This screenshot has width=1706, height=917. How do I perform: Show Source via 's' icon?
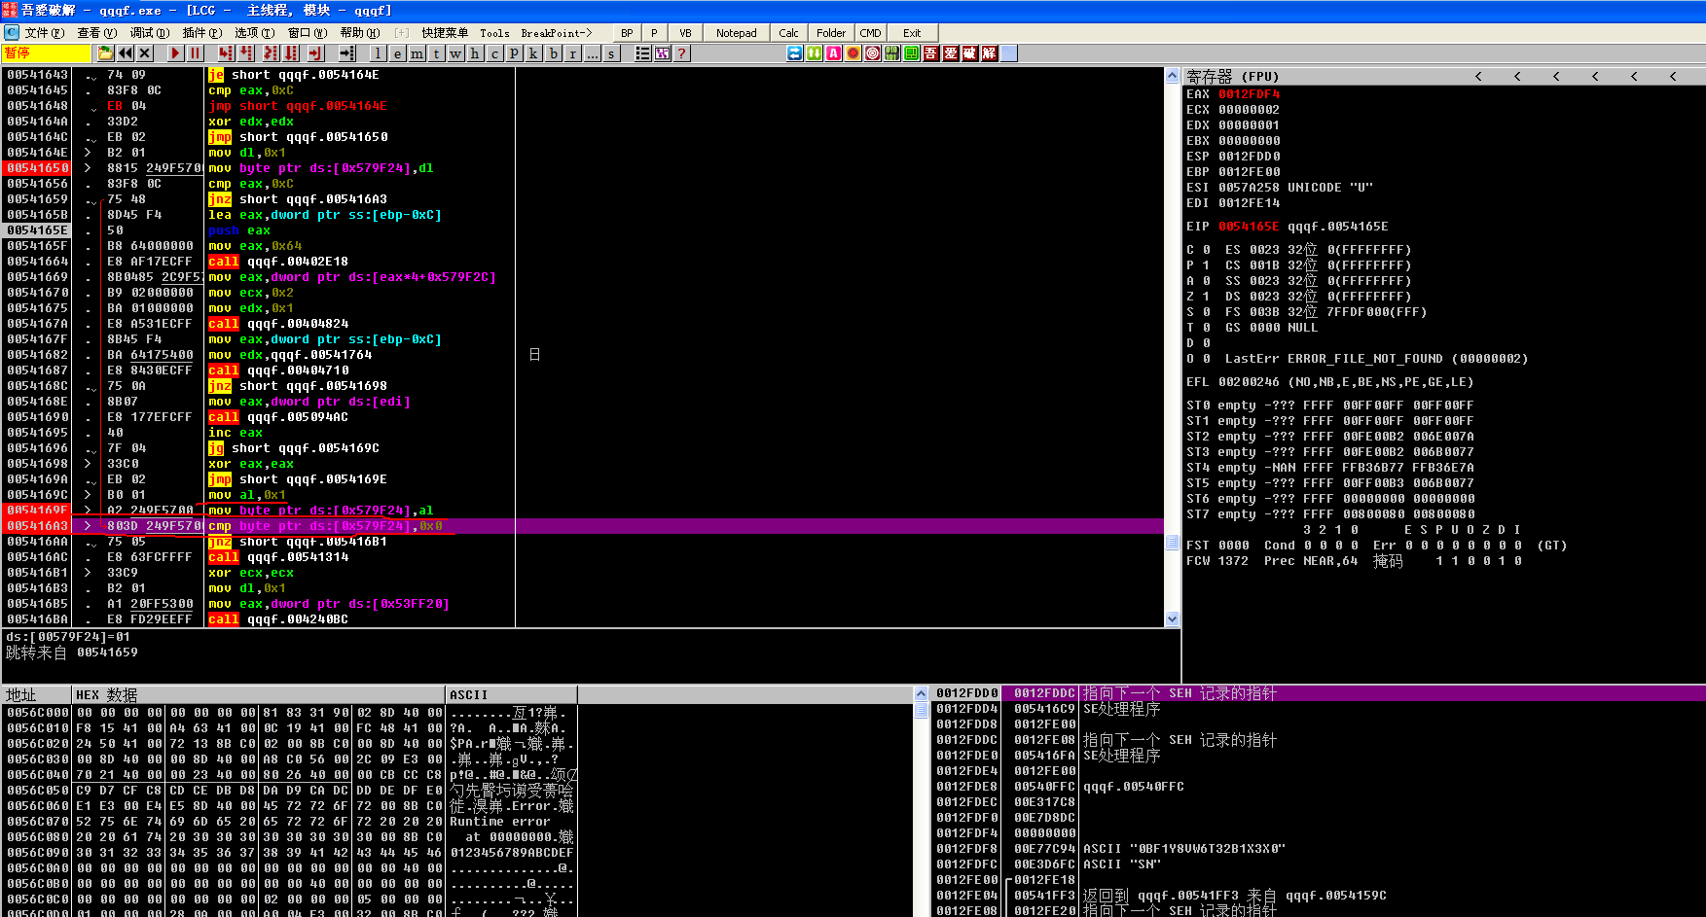pyautogui.click(x=611, y=53)
